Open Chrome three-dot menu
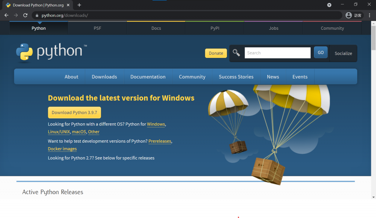 [x=369, y=15]
